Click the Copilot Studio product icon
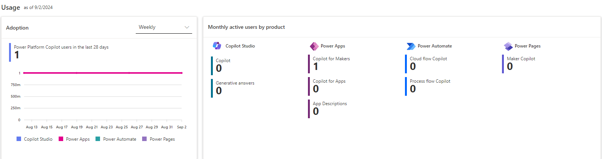602x159 pixels. (x=217, y=46)
